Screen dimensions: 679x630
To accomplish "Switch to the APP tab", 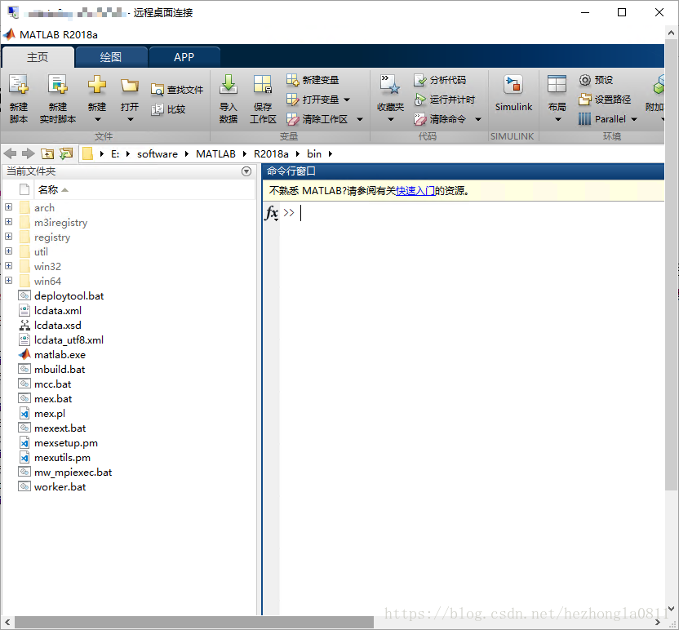I will coord(184,57).
